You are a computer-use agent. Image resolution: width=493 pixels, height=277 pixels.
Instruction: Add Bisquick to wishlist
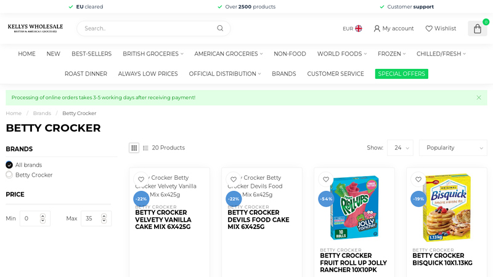(x=418, y=179)
